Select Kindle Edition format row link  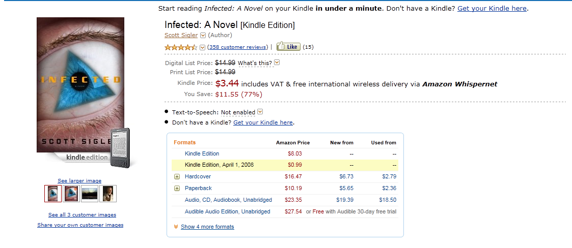(x=202, y=153)
